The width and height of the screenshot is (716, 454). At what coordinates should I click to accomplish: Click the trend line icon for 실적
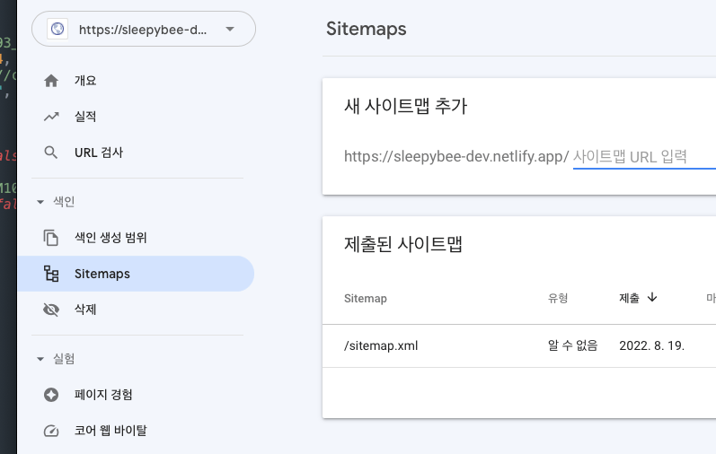click(x=51, y=117)
